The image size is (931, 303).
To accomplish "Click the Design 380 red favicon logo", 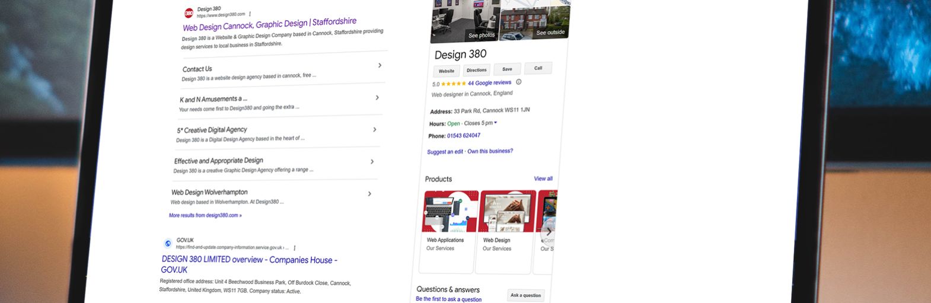I will point(189,13).
